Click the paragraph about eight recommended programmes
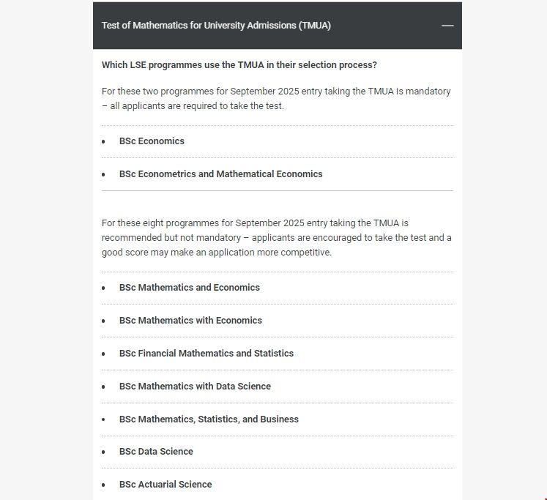 tap(276, 237)
